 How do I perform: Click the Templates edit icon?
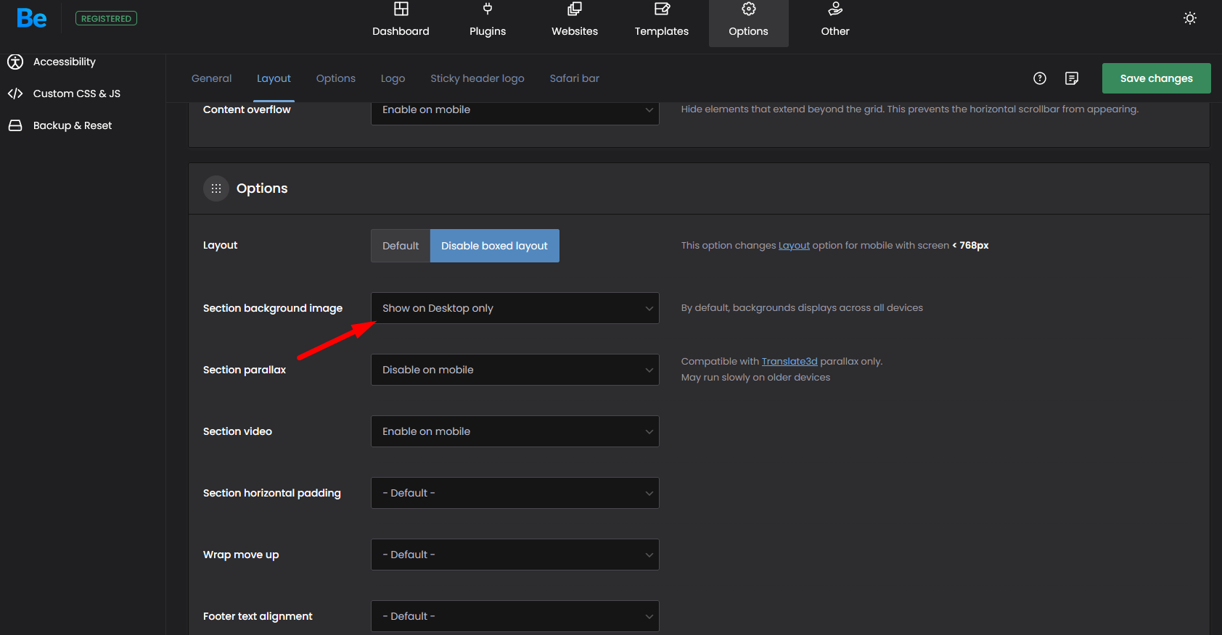pyautogui.click(x=662, y=9)
